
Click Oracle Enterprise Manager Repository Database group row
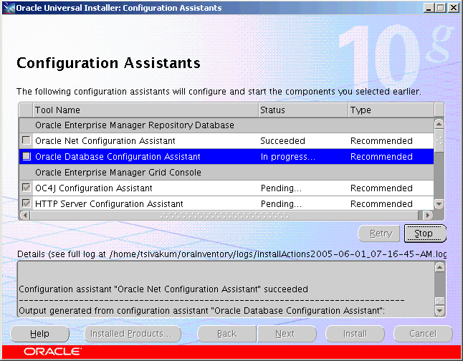(x=226, y=125)
